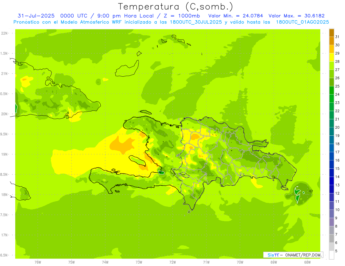Click the '18N' latitude label
The height and width of the screenshot is (266, 345).
(5, 195)
